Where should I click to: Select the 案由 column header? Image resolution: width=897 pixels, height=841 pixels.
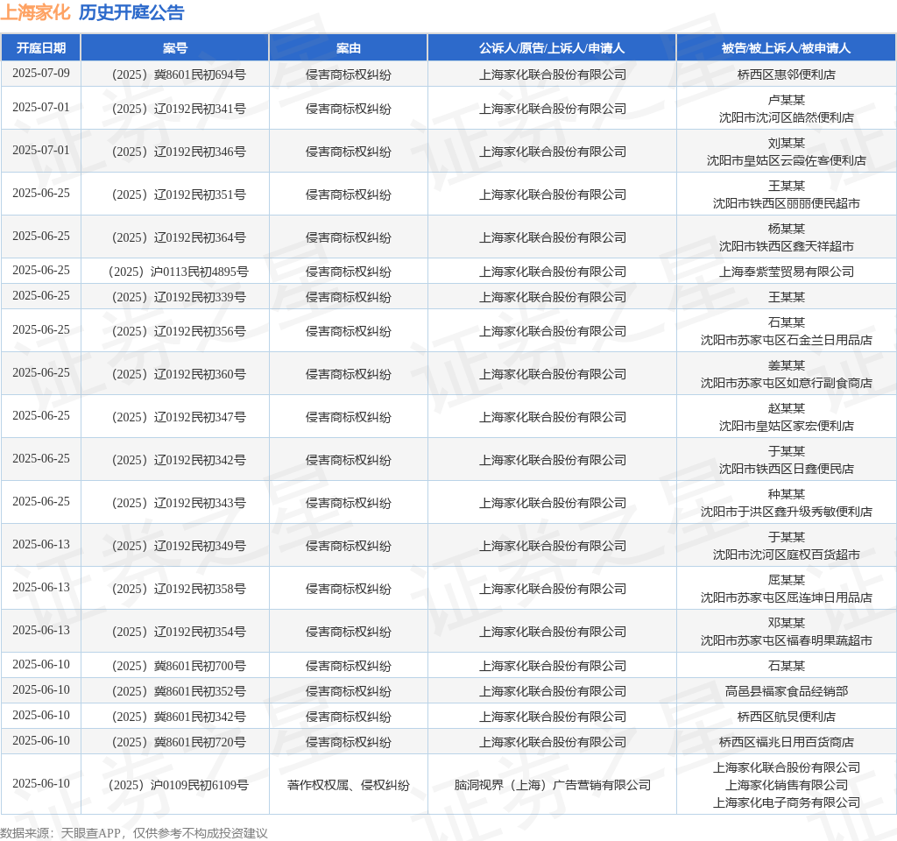click(349, 48)
